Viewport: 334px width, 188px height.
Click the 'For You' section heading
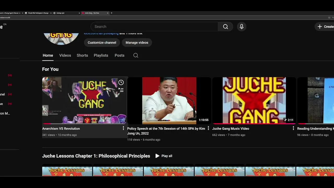(50, 69)
